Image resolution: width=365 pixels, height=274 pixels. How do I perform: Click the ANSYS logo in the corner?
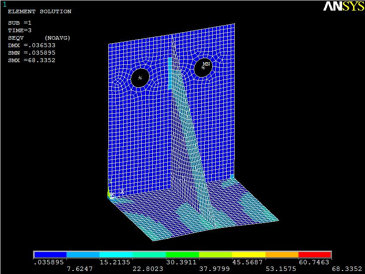pyautogui.click(x=343, y=6)
